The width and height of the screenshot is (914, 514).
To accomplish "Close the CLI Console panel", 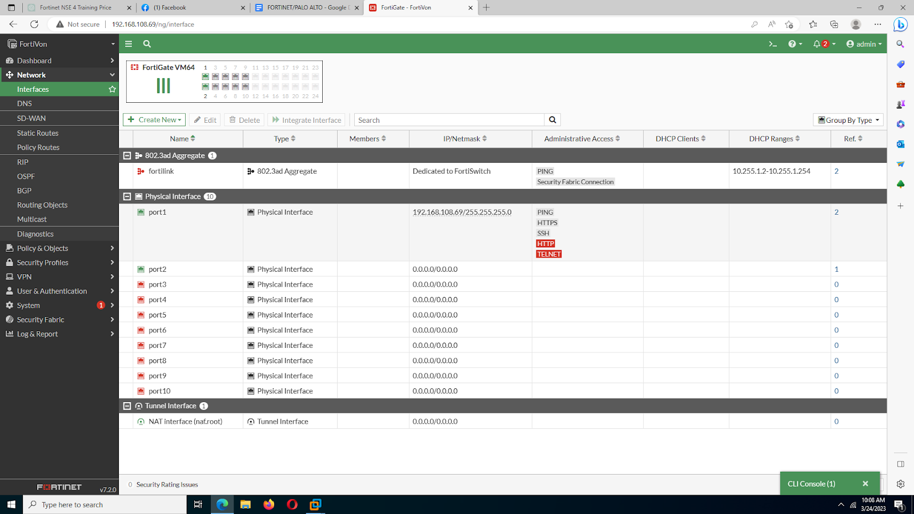I will pyautogui.click(x=865, y=484).
